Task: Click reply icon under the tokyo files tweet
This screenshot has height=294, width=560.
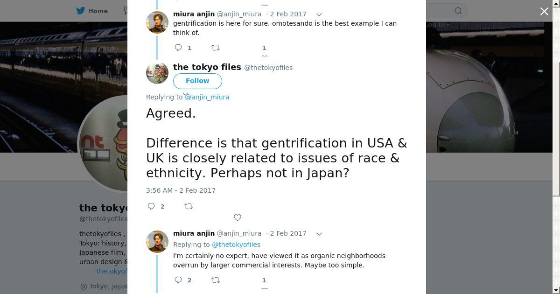Action: tap(151, 206)
